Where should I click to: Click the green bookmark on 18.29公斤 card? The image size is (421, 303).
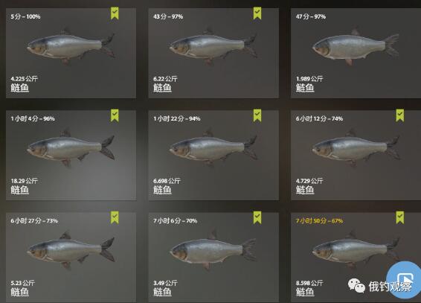115,115
